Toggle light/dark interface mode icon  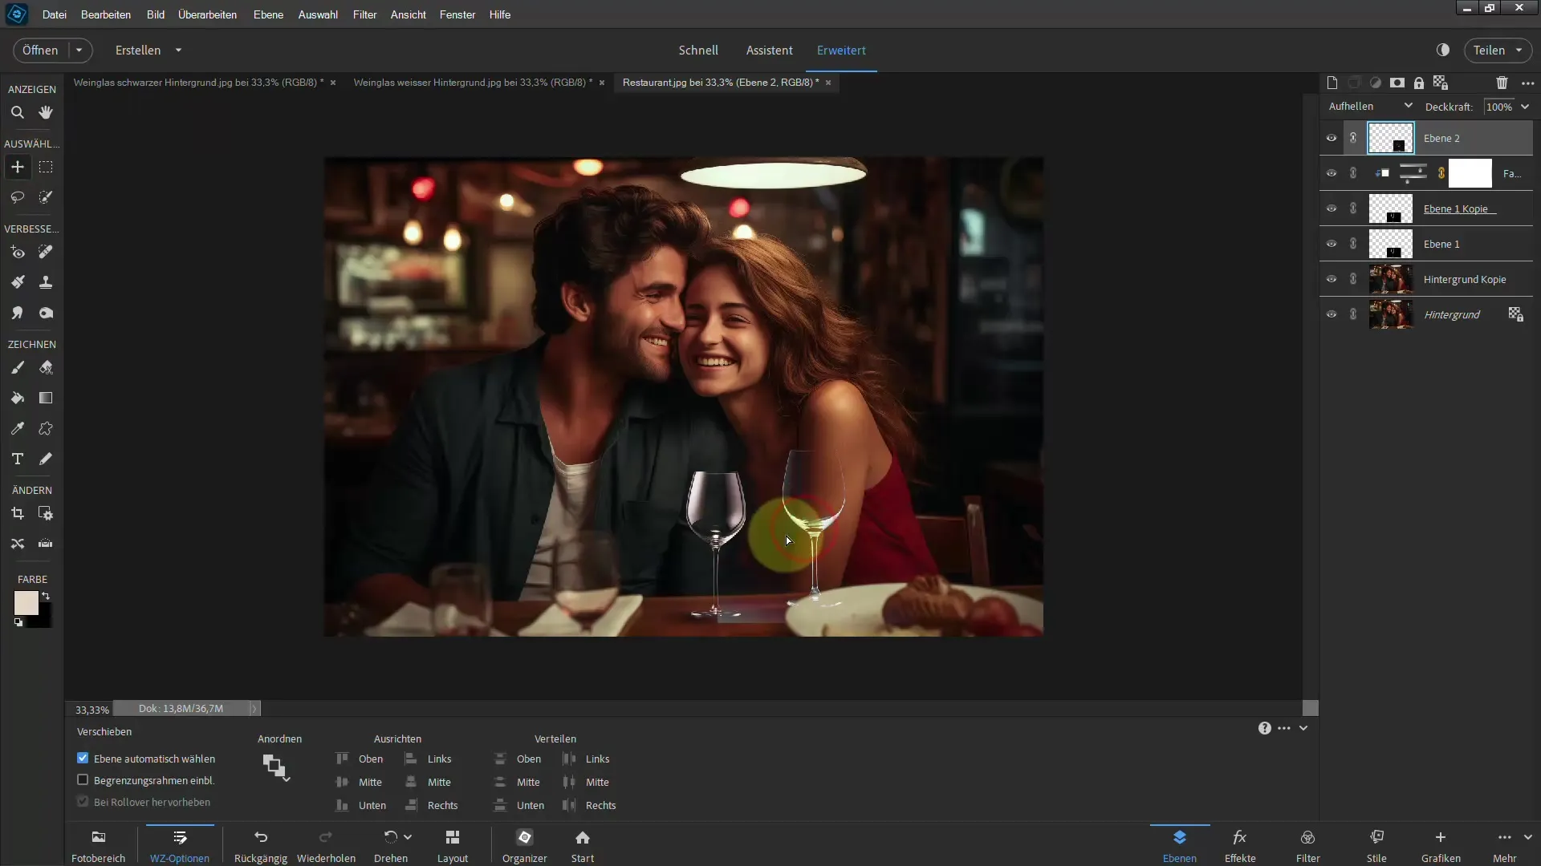tap(1443, 50)
